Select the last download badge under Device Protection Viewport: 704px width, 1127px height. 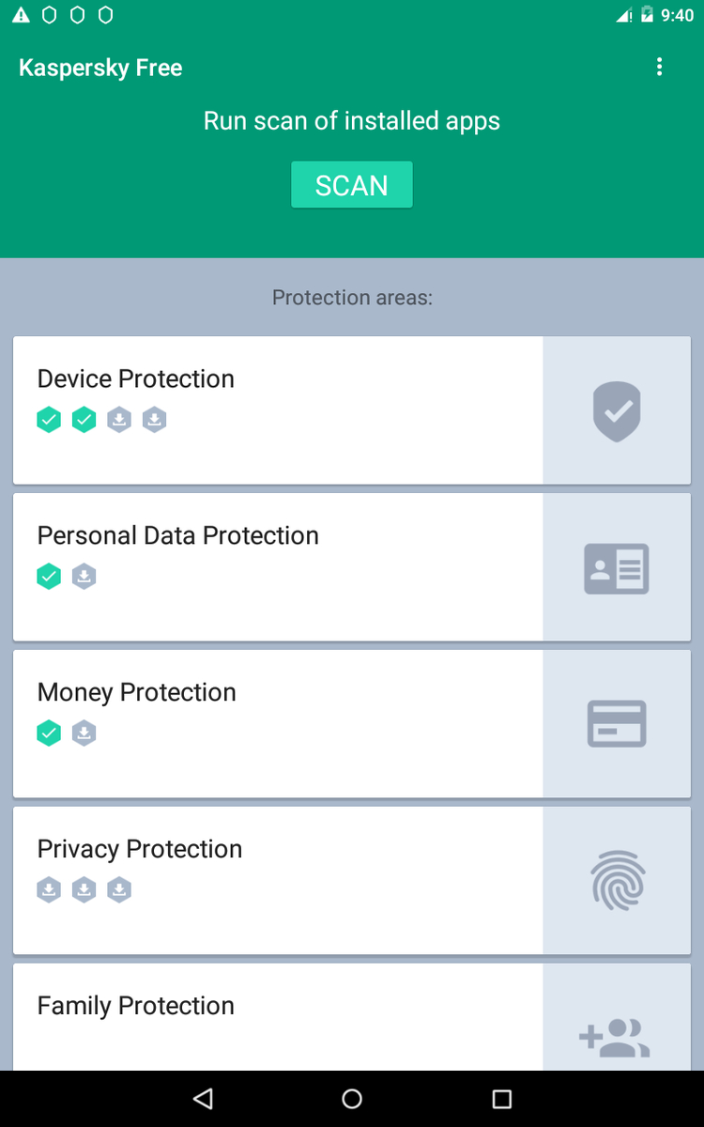(x=155, y=420)
